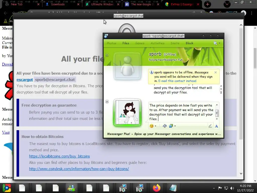
Task: Click the change font 'A' icon
Action: tap(216, 126)
